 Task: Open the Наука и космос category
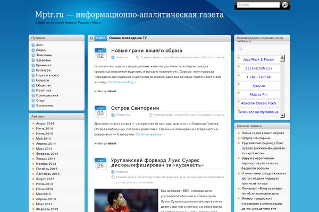click(x=48, y=75)
